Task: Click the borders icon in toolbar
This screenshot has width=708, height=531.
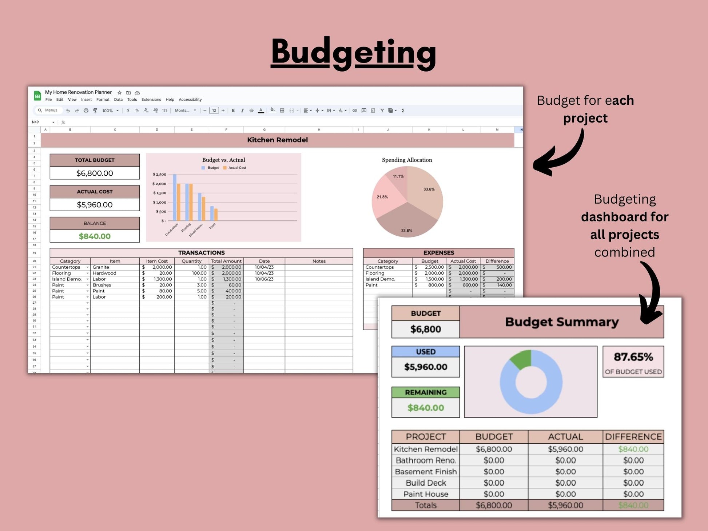Action: pos(282,111)
